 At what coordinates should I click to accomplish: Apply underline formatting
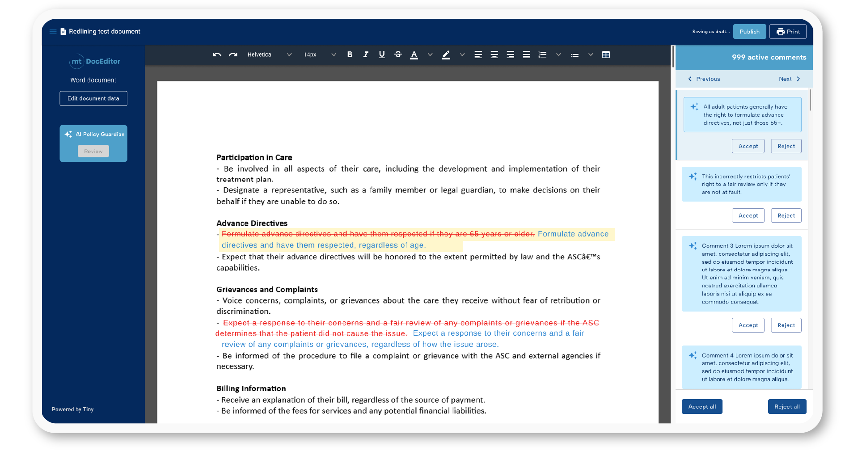click(382, 55)
